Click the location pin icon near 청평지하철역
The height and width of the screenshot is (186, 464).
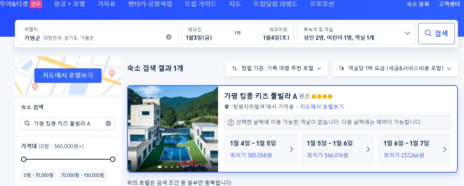pyautogui.click(x=227, y=107)
